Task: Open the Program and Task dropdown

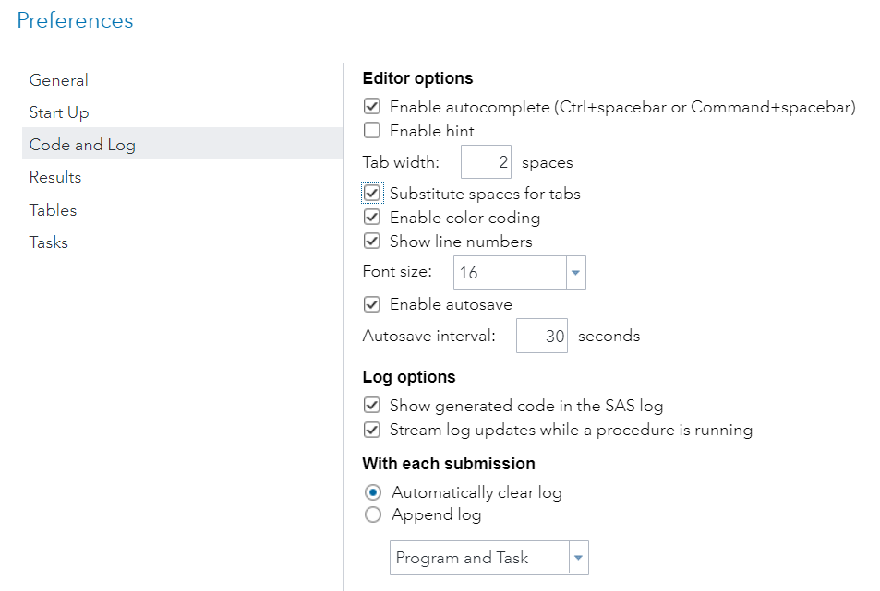Action: [x=578, y=558]
